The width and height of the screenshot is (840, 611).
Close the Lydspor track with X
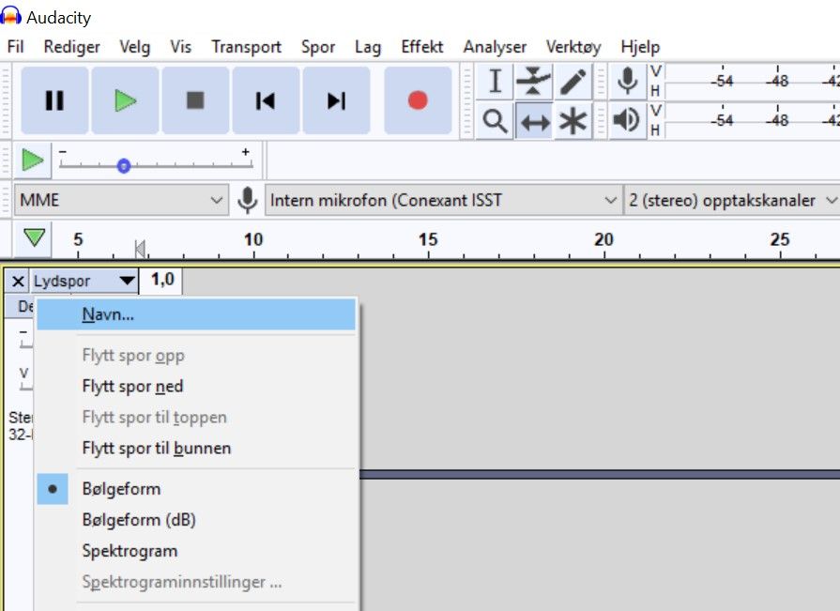(16, 280)
